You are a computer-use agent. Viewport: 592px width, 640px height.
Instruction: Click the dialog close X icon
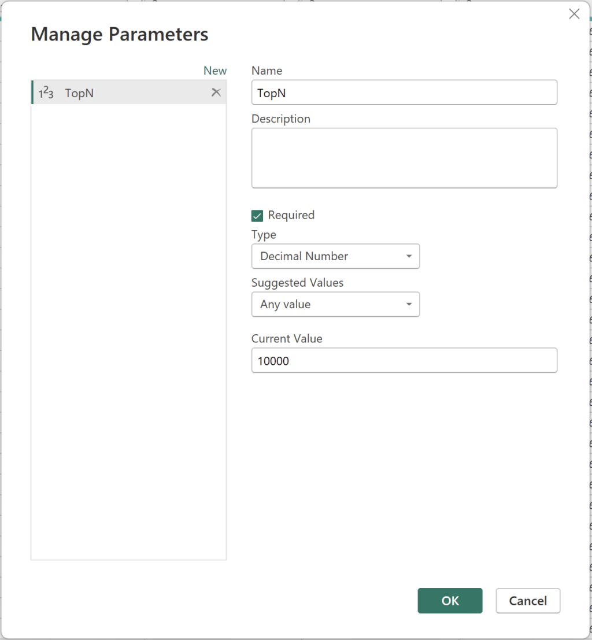[574, 13]
